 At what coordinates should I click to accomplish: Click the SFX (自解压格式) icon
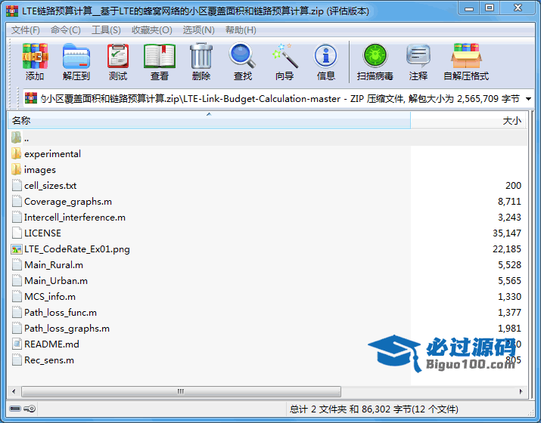click(466, 56)
